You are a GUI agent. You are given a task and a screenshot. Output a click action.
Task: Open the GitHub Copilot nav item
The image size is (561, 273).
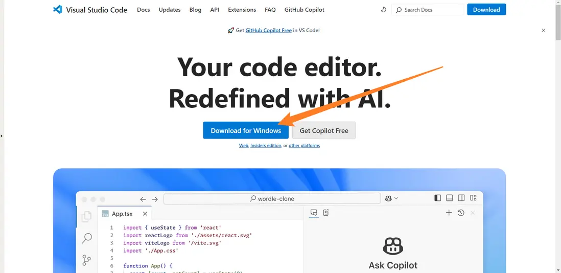tap(305, 10)
